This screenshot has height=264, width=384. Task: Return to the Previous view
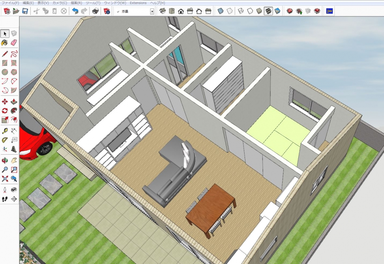tap(14, 178)
